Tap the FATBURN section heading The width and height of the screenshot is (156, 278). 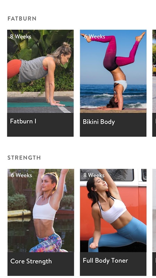(x=22, y=19)
